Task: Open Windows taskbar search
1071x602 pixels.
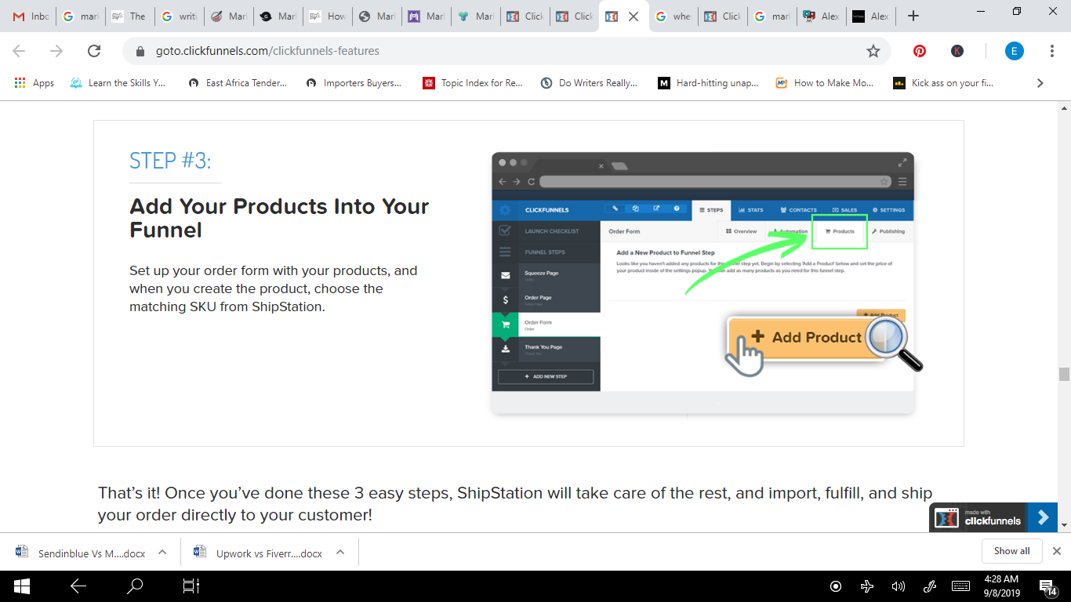Action: click(x=136, y=586)
